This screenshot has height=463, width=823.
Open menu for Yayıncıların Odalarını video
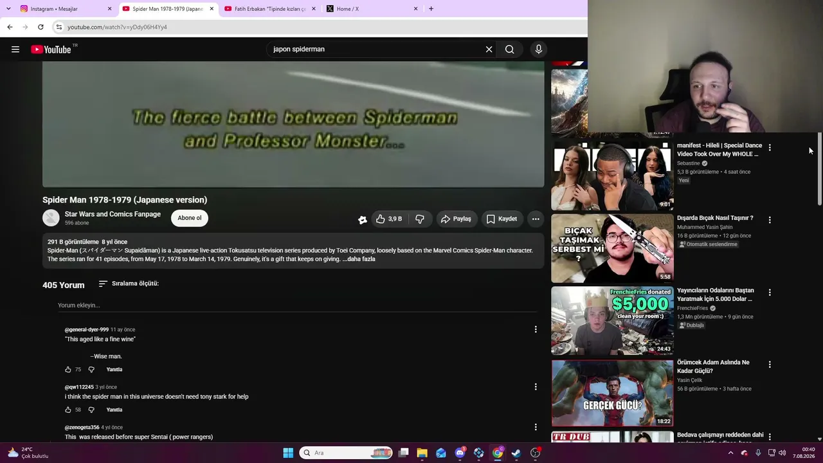coord(770,293)
